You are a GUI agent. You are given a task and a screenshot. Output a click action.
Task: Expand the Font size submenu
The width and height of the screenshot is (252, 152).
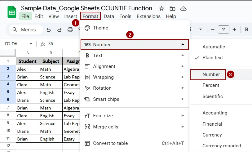tap(135, 115)
